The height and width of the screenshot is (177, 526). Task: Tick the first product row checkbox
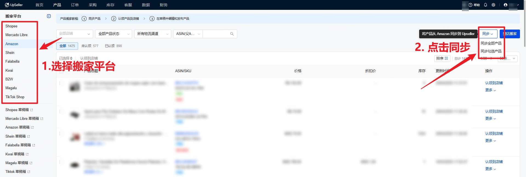pos(61,83)
